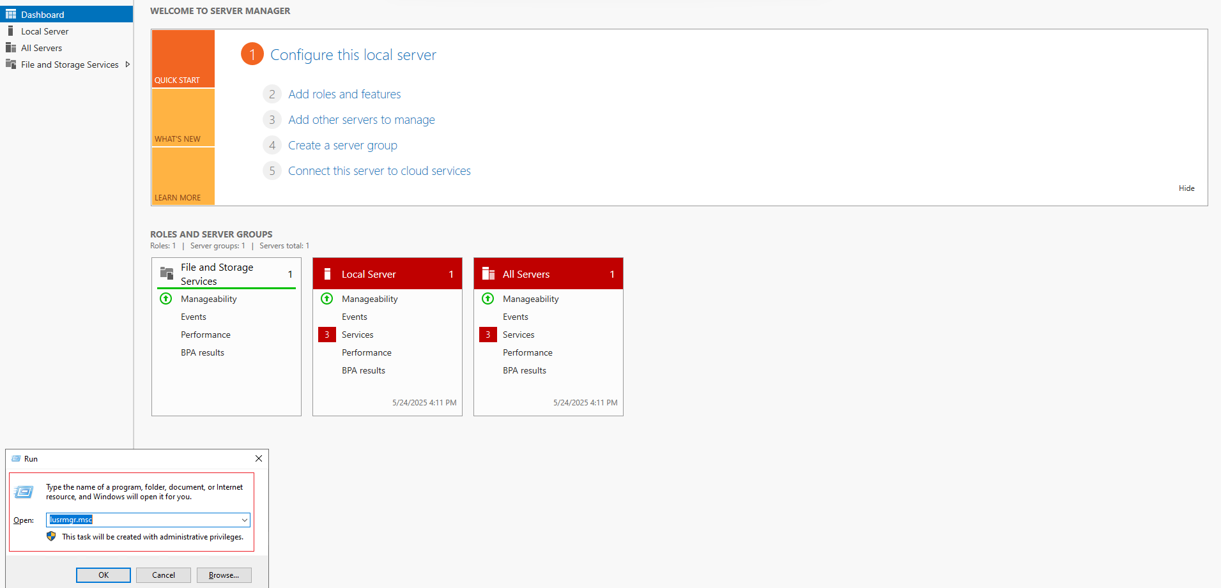The width and height of the screenshot is (1221, 588).
Task: Click the step 1 orange circle
Action: (252, 54)
